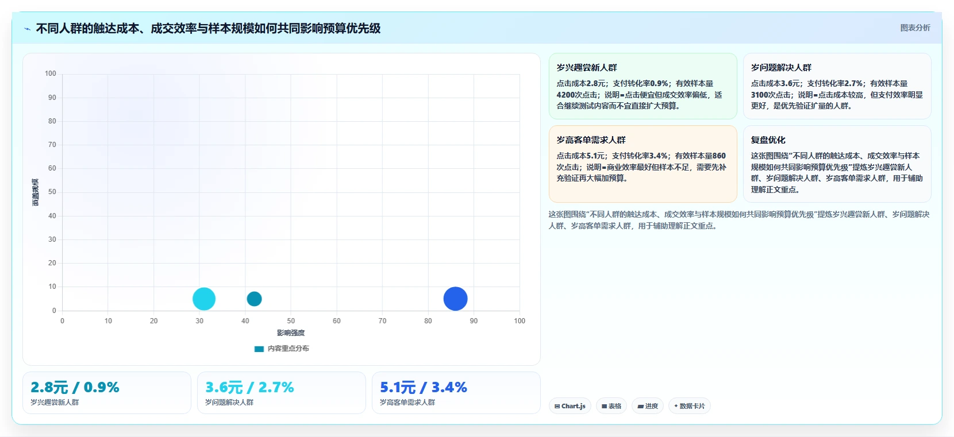Click the 岁兴趣尝新人群 card heading
This screenshot has height=437, width=954.
(x=587, y=67)
